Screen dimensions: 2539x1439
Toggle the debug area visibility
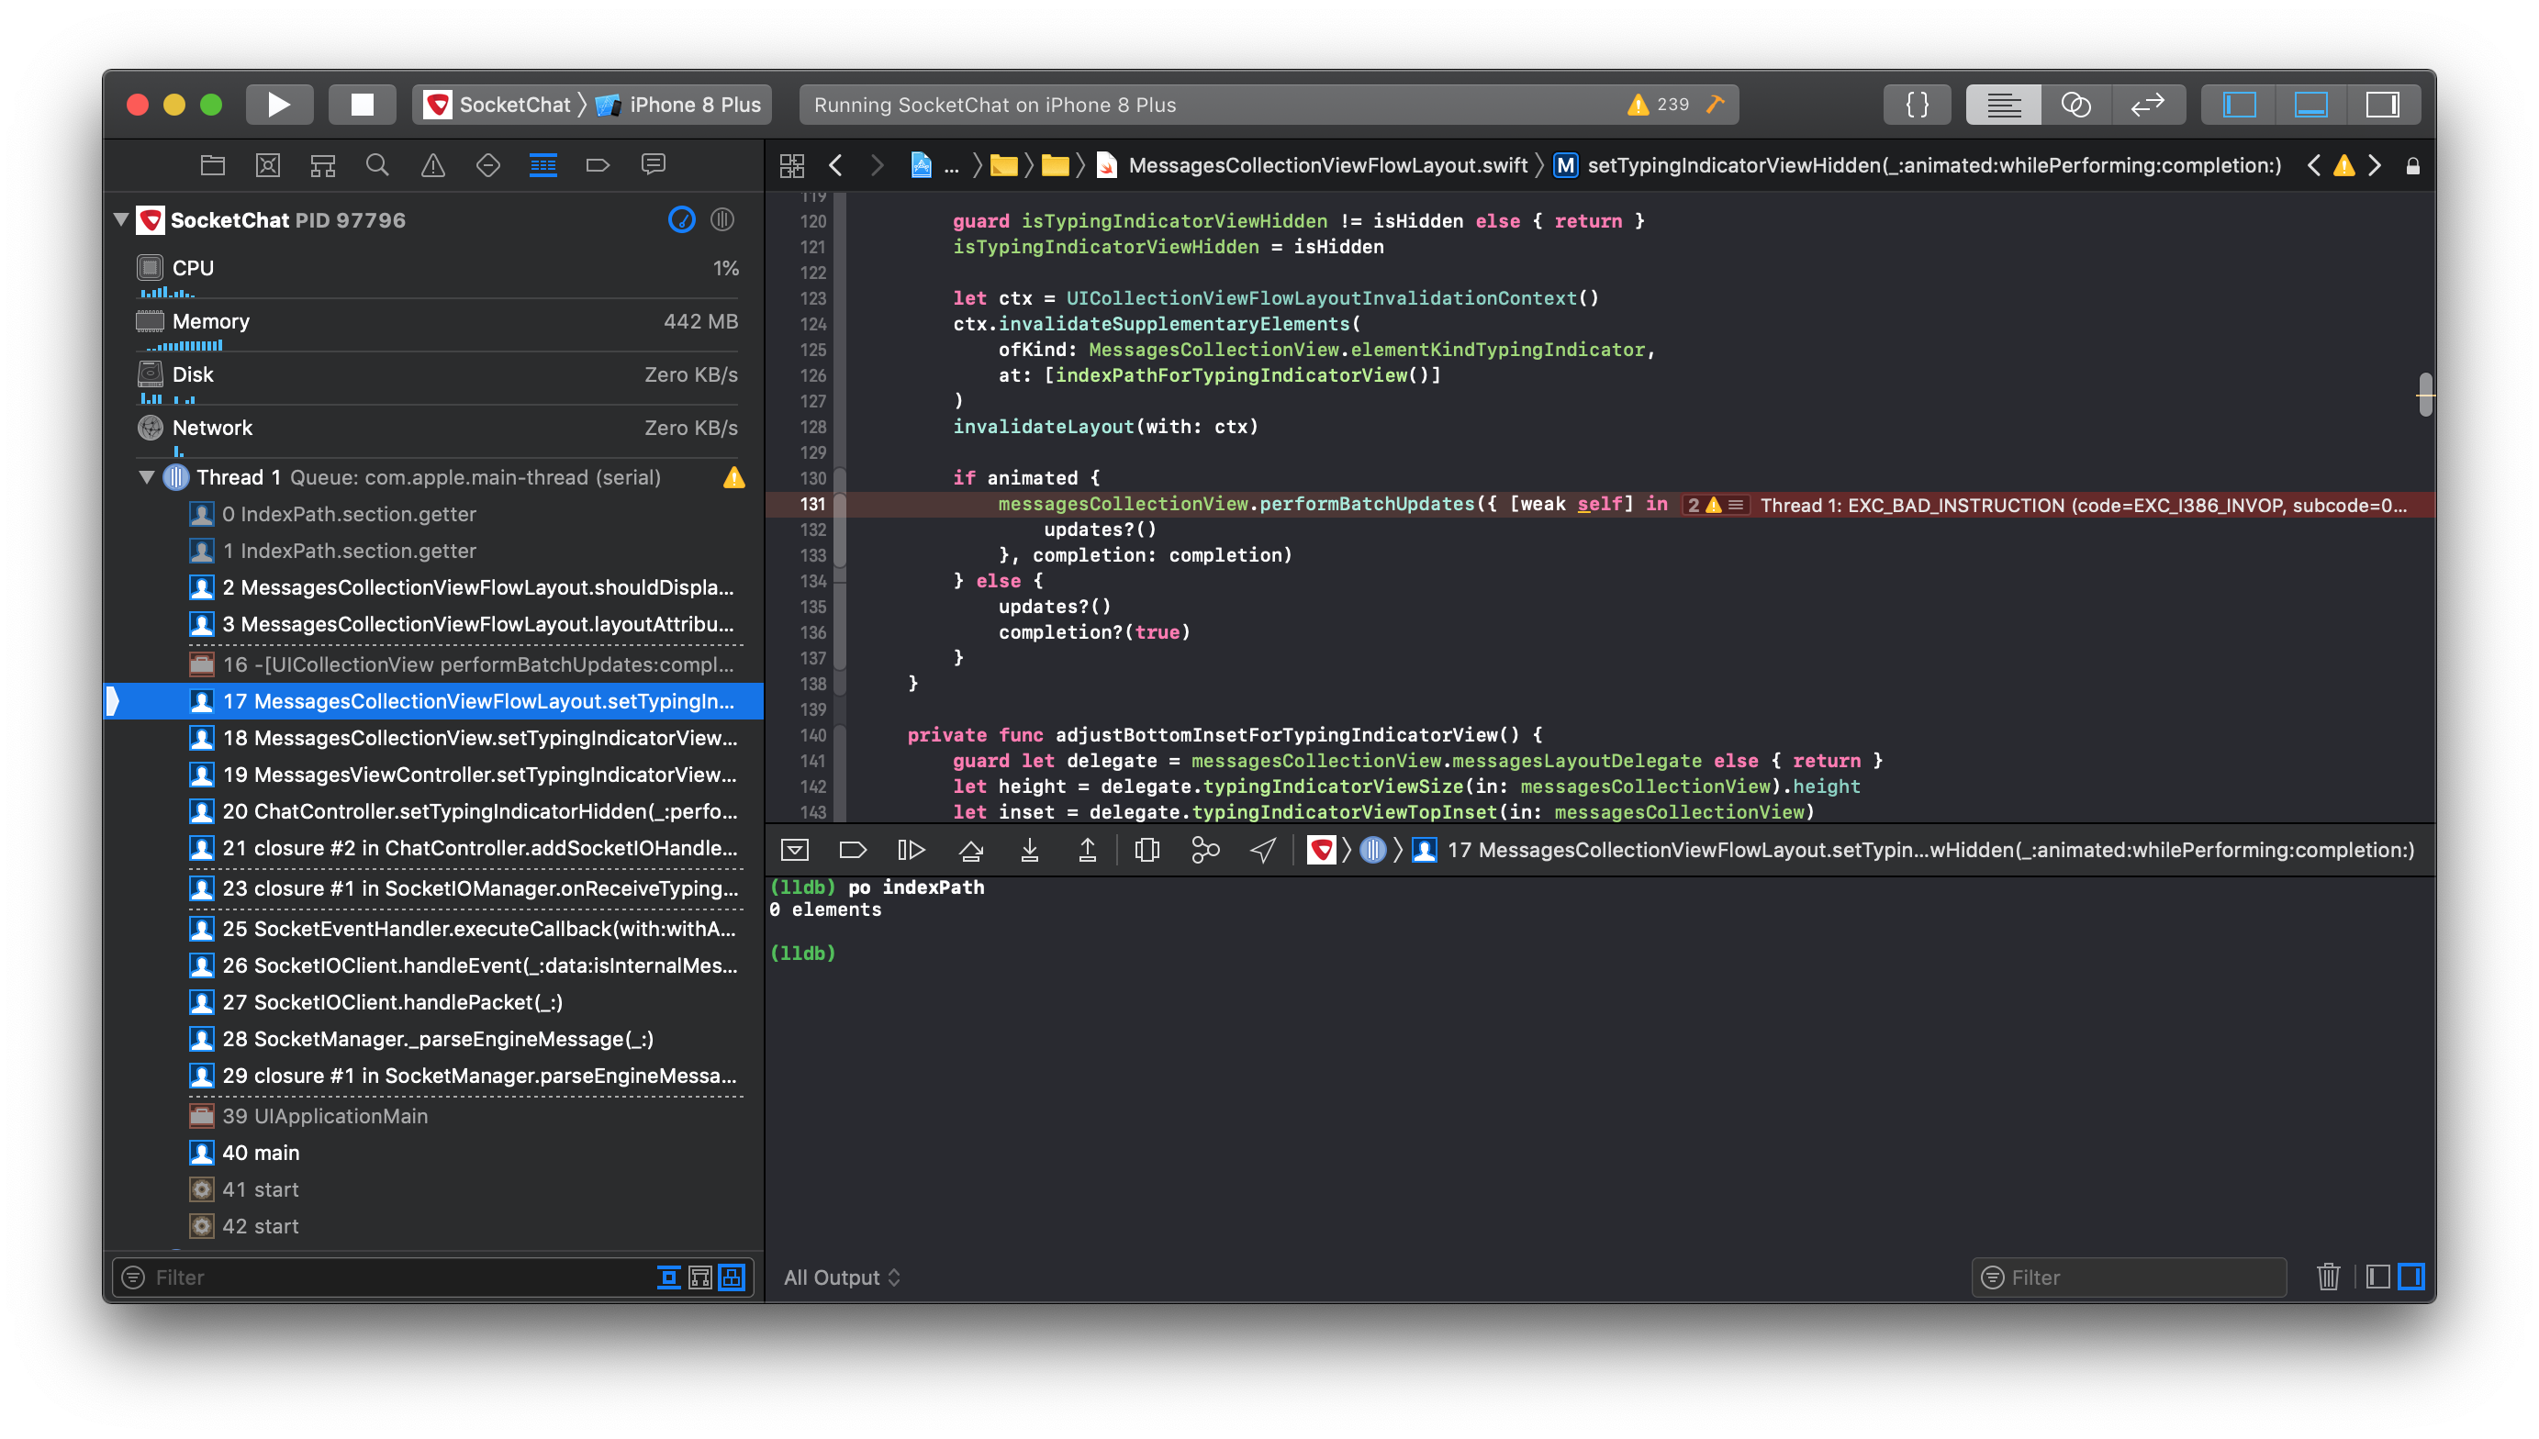(2310, 105)
